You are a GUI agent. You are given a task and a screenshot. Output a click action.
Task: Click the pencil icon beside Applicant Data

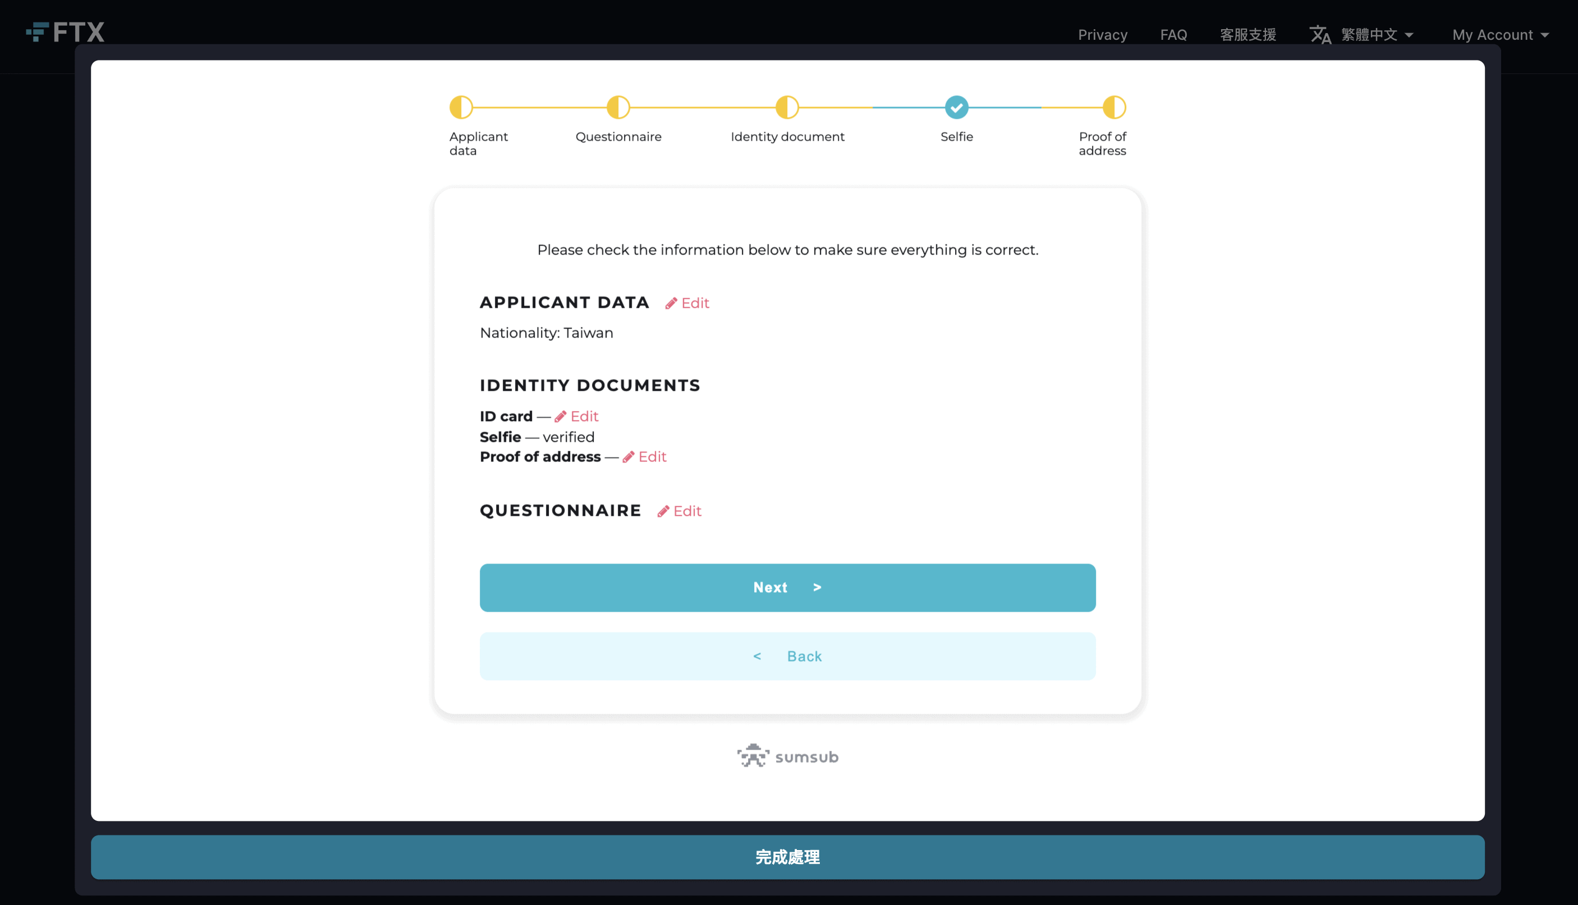click(671, 303)
